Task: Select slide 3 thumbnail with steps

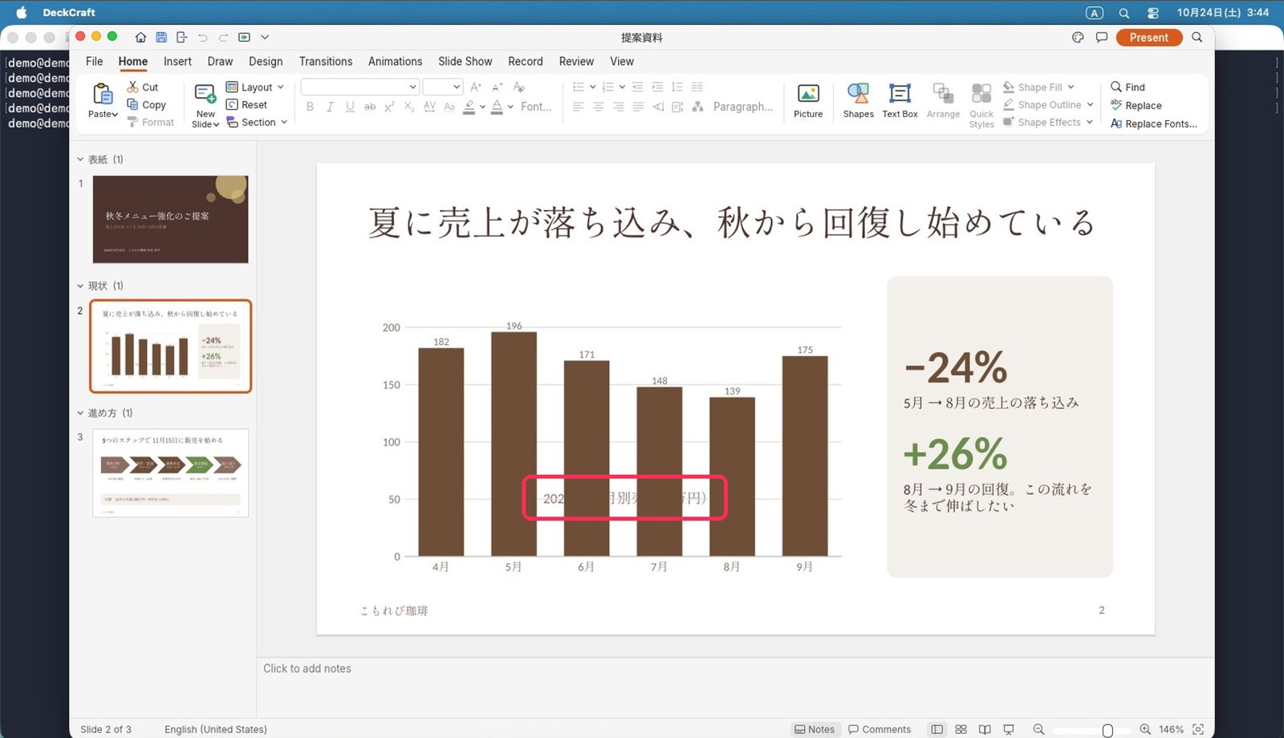Action: 170,472
